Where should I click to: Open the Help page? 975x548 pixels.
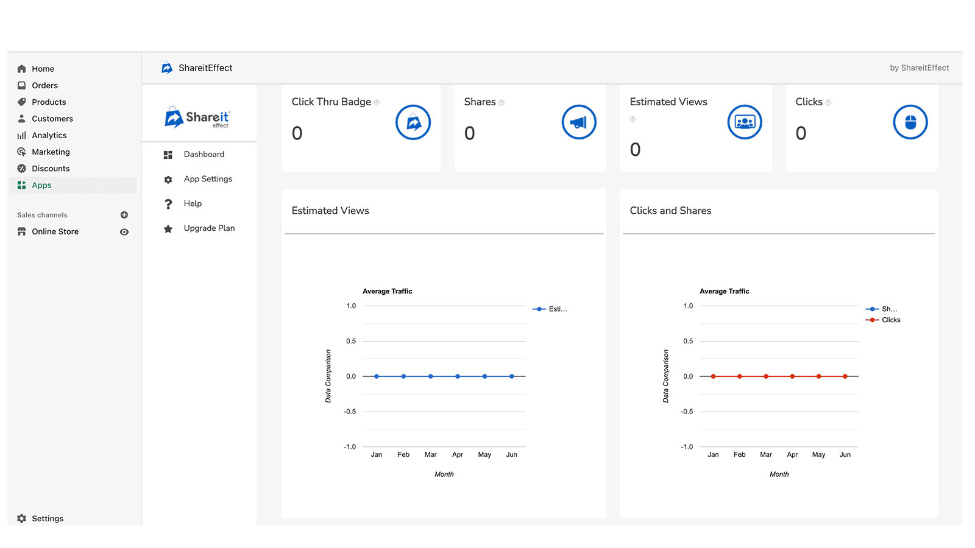[x=193, y=203]
